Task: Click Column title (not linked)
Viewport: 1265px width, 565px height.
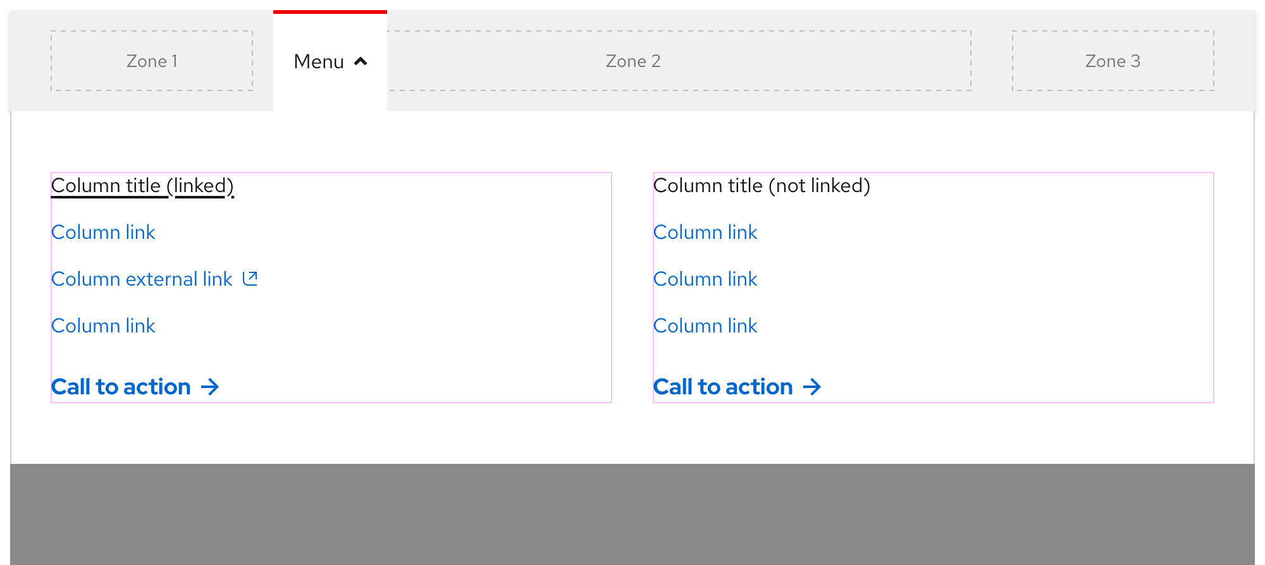Action: click(762, 185)
